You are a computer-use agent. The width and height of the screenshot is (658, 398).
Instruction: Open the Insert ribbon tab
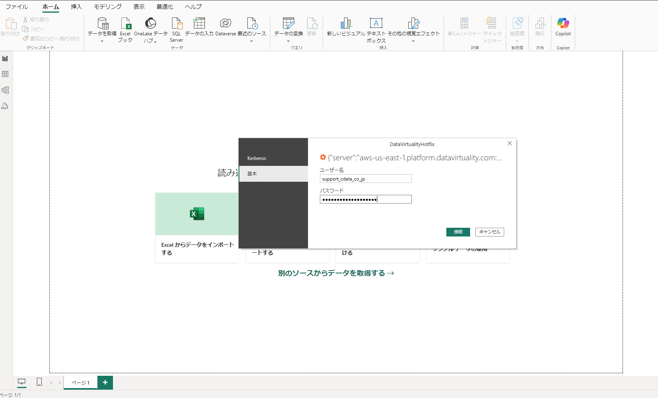pyautogui.click(x=76, y=7)
